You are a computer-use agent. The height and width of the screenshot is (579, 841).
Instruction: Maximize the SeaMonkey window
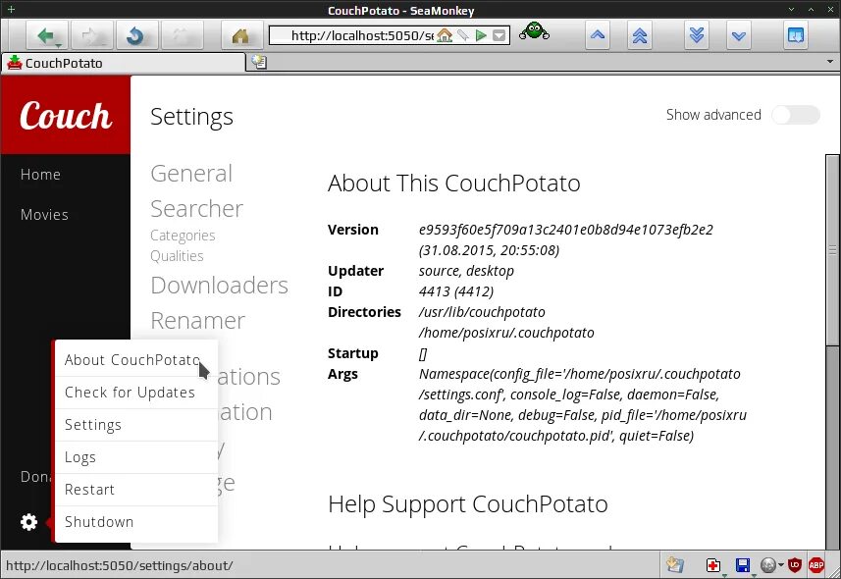811,10
